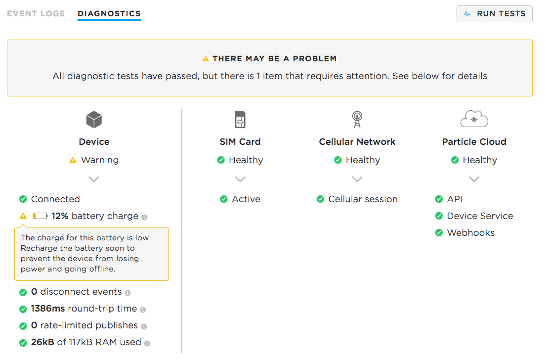Collapse the Cellular Network details chevron
547x363 pixels.
tap(357, 180)
